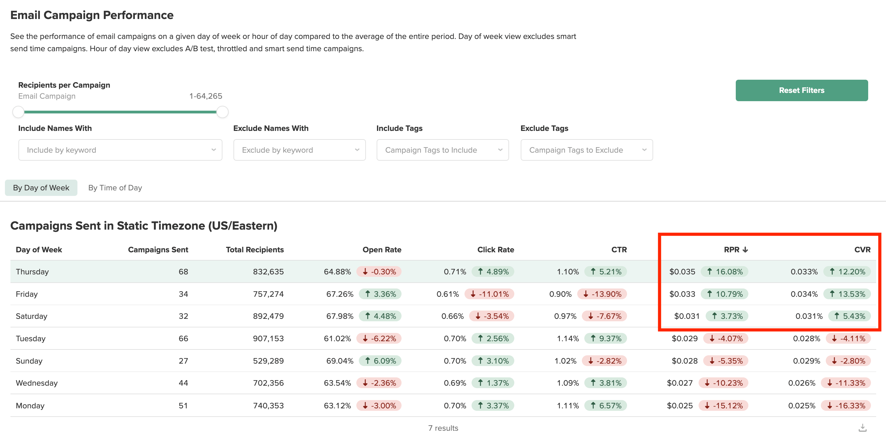Select the By Day of Week tab
Image resolution: width=886 pixels, height=439 pixels.
pos(41,188)
